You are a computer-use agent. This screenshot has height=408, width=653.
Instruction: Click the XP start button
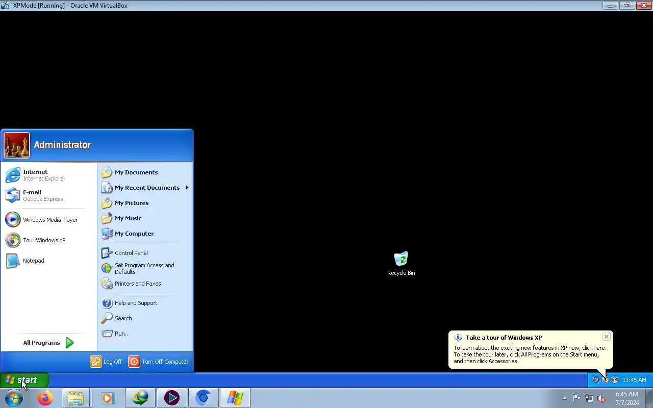(24, 380)
